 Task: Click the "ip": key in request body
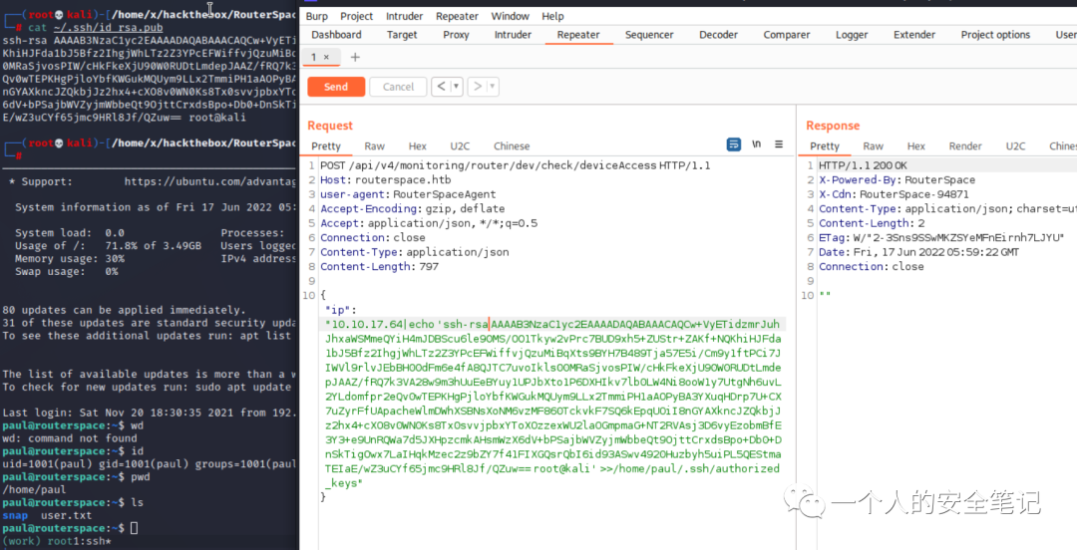pos(341,310)
